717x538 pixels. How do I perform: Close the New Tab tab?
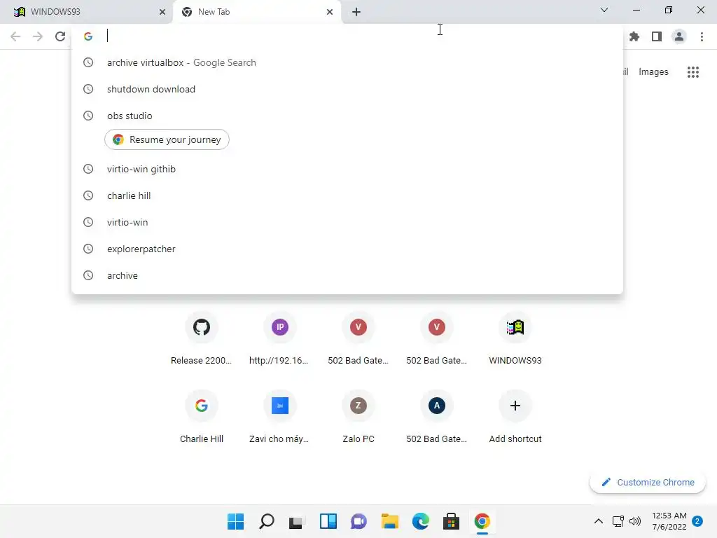pyautogui.click(x=330, y=12)
